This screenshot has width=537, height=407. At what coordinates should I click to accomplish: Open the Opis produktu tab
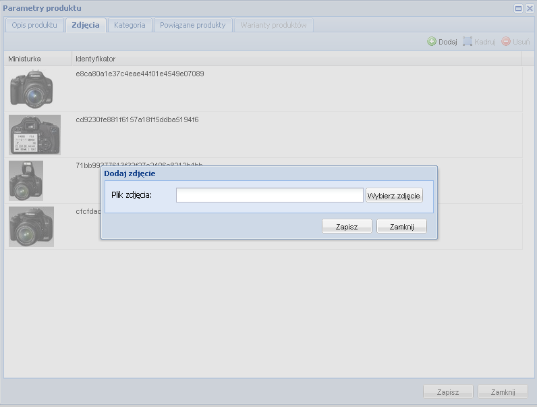tap(34, 25)
